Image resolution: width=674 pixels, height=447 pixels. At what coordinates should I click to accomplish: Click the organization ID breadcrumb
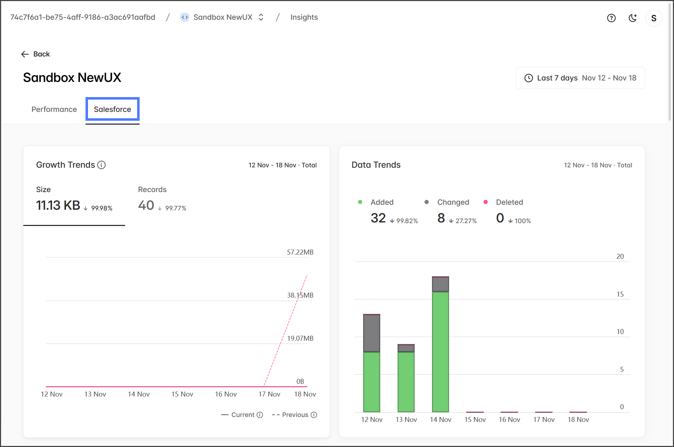tap(83, 17)
